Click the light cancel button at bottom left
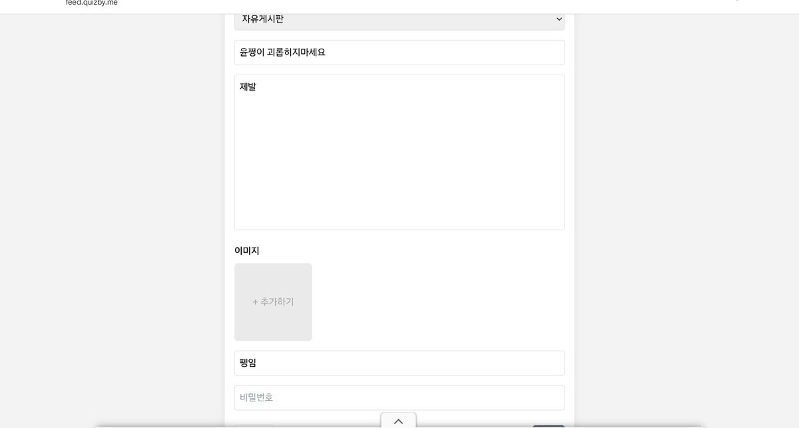This screenshot has width=799, height=428. click(254, 426)
